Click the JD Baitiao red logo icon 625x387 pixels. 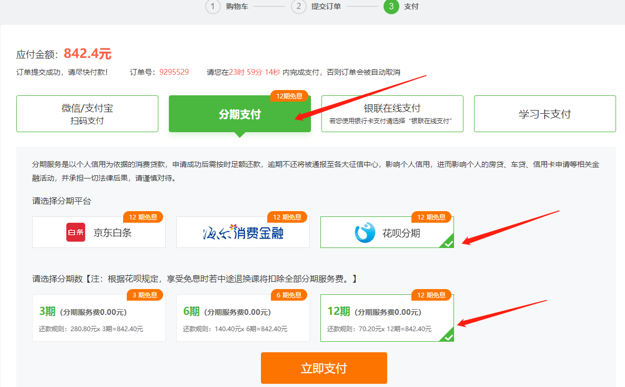point(76,232)
